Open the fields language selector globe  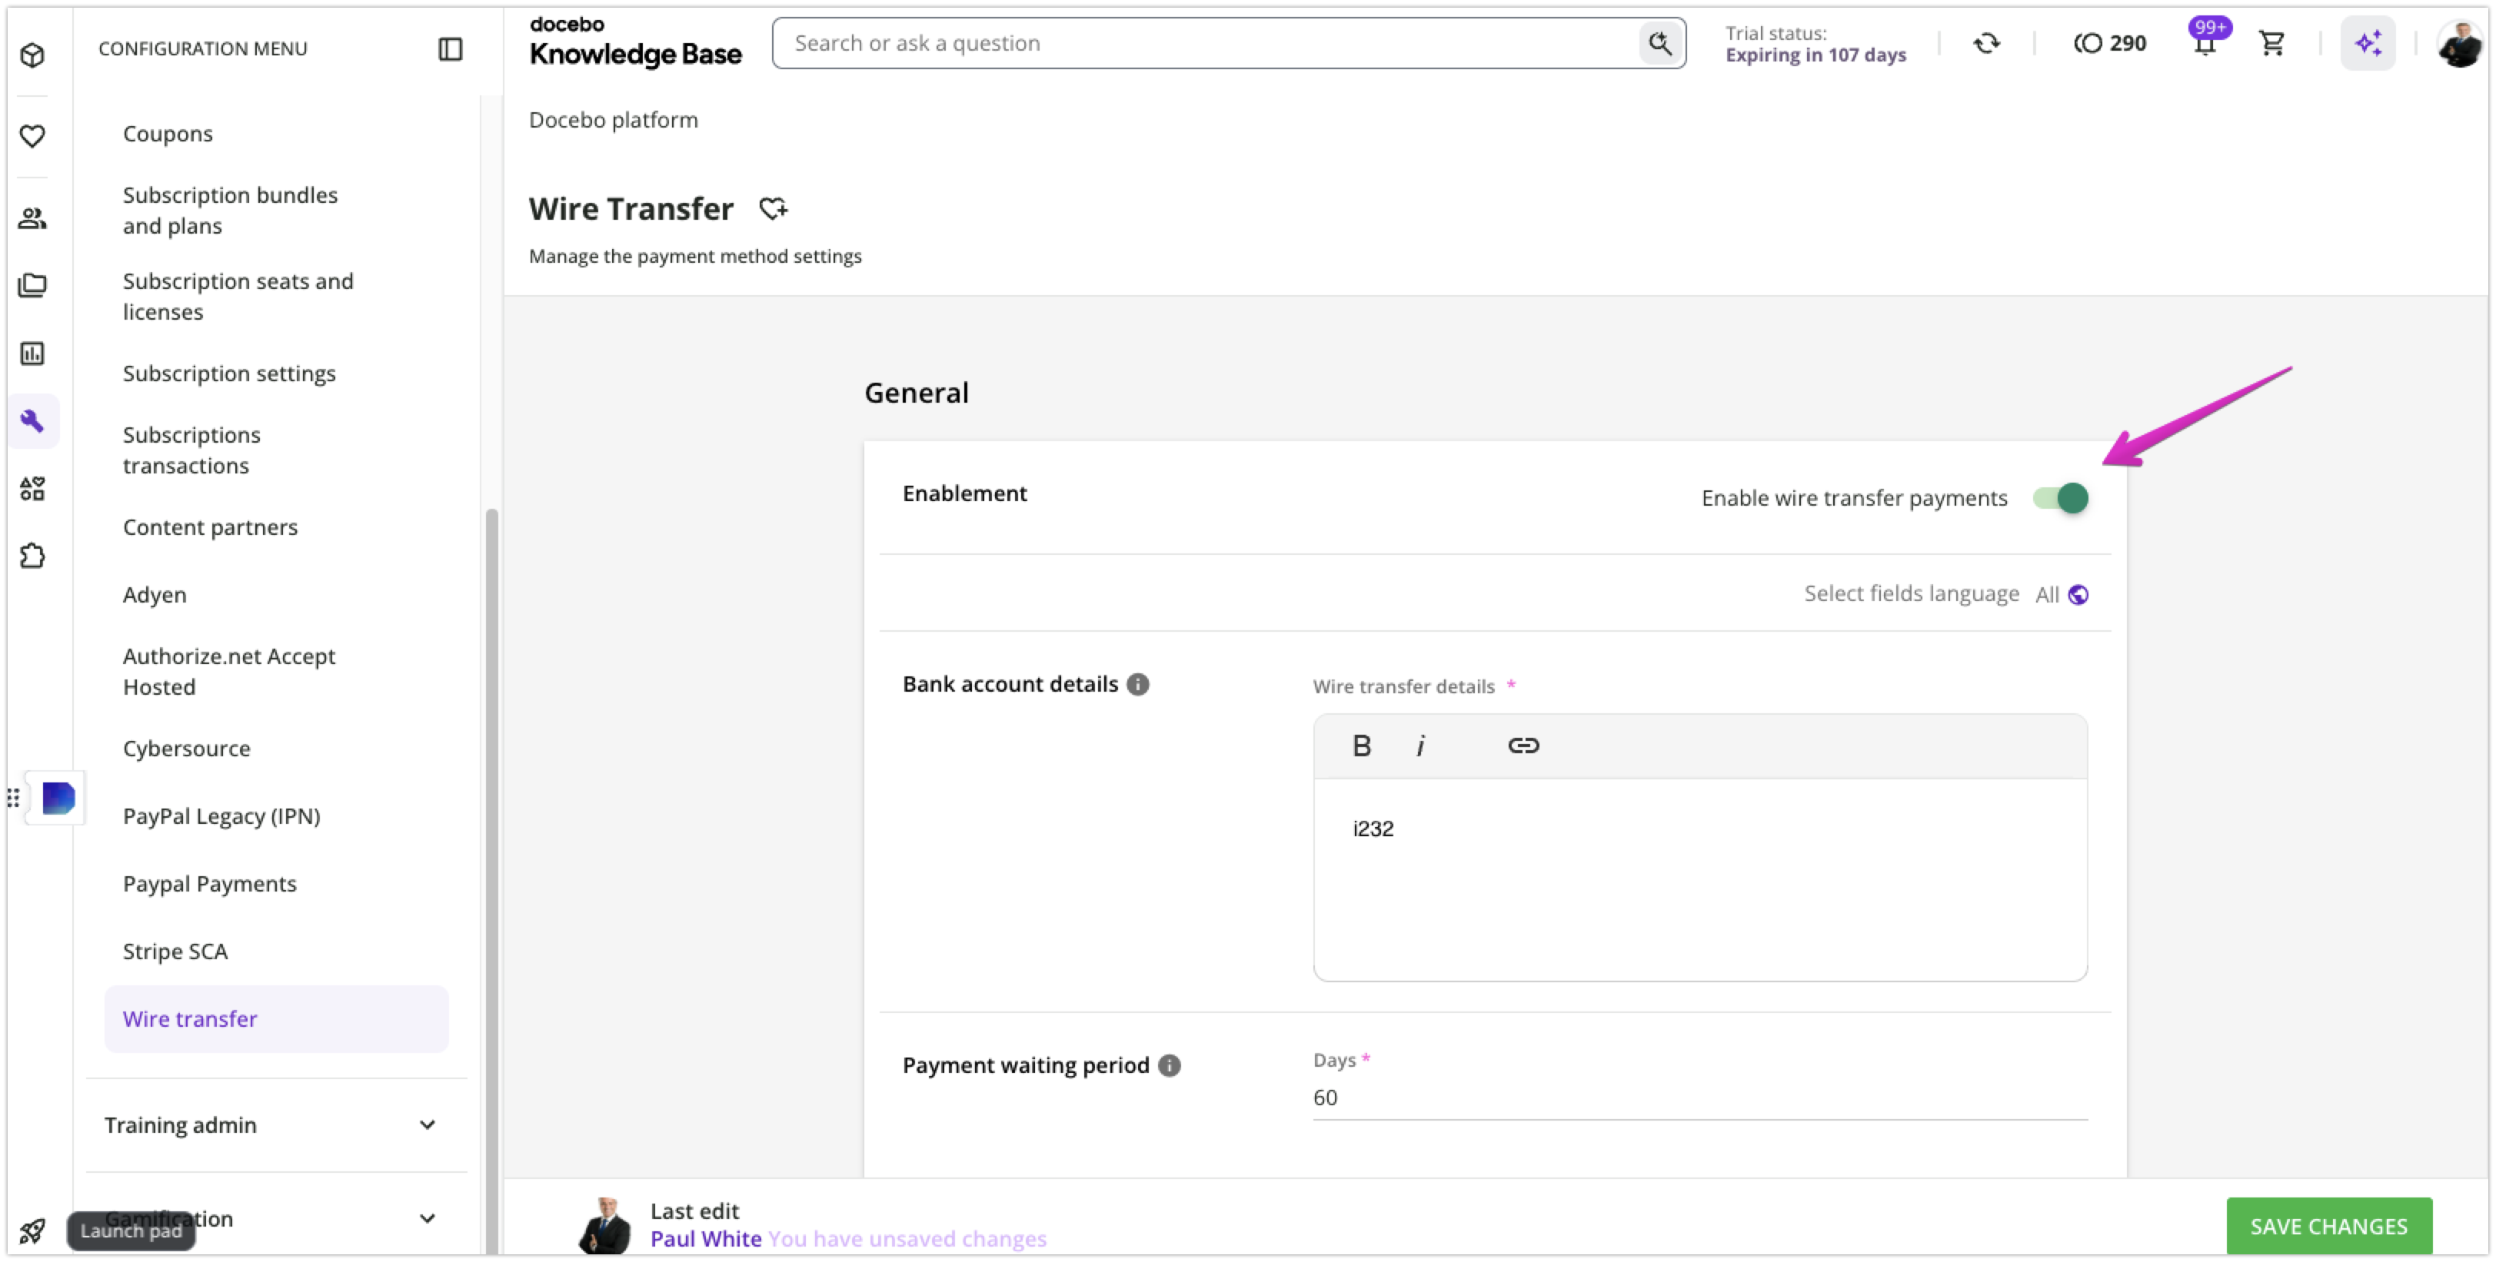(2078, 595)
